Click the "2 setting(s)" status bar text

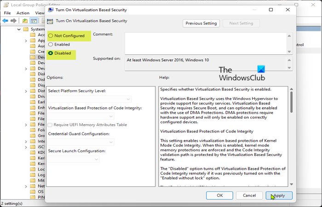12,203
